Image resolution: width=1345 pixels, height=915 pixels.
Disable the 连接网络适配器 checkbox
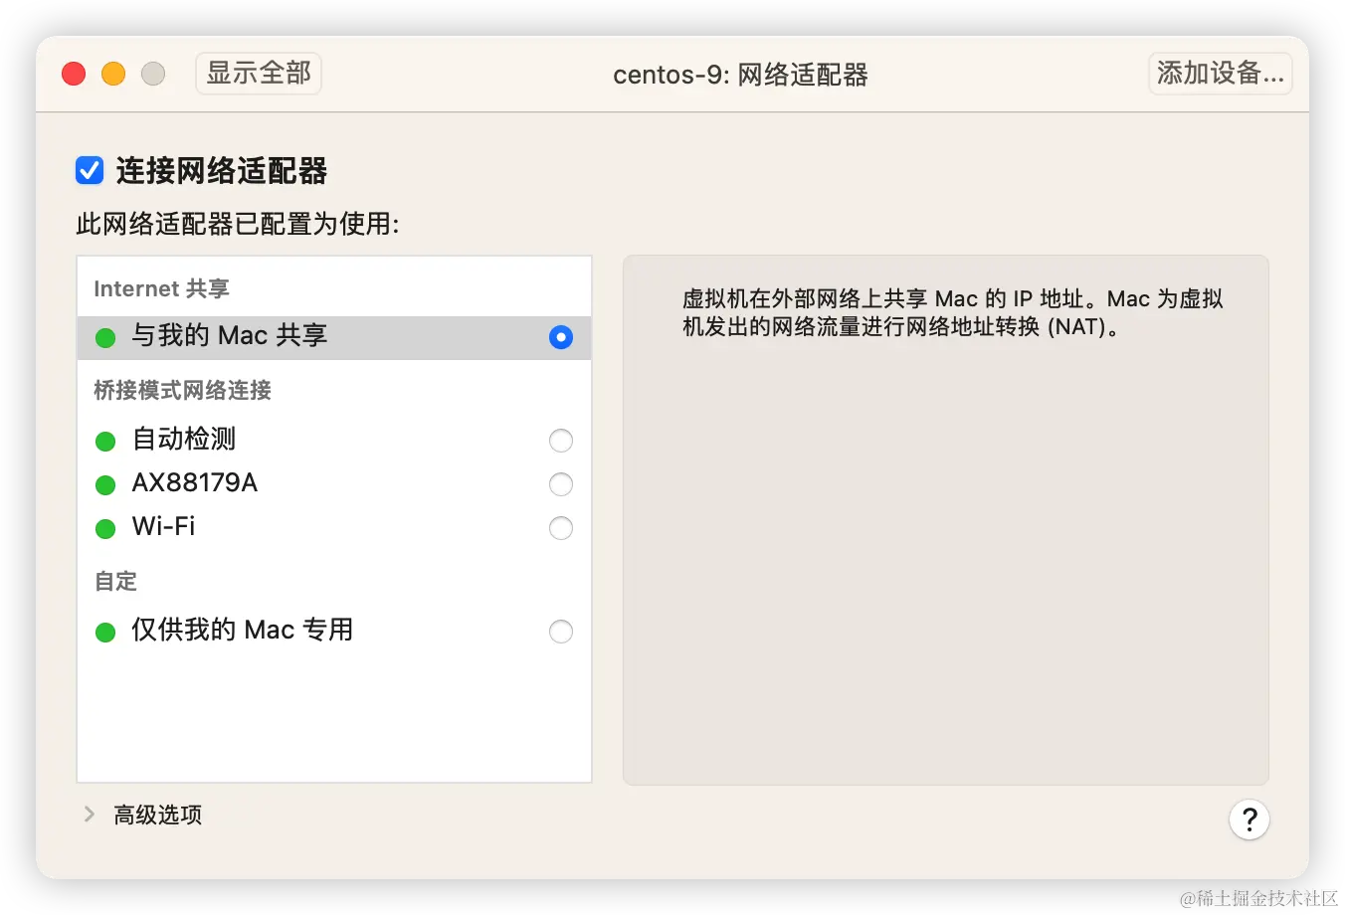point(89,169)
